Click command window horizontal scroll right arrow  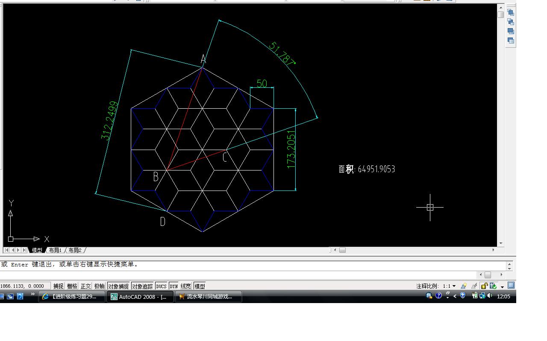502,275
